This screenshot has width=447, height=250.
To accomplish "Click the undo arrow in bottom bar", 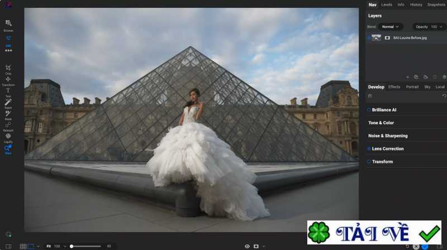I will point(407,247).
